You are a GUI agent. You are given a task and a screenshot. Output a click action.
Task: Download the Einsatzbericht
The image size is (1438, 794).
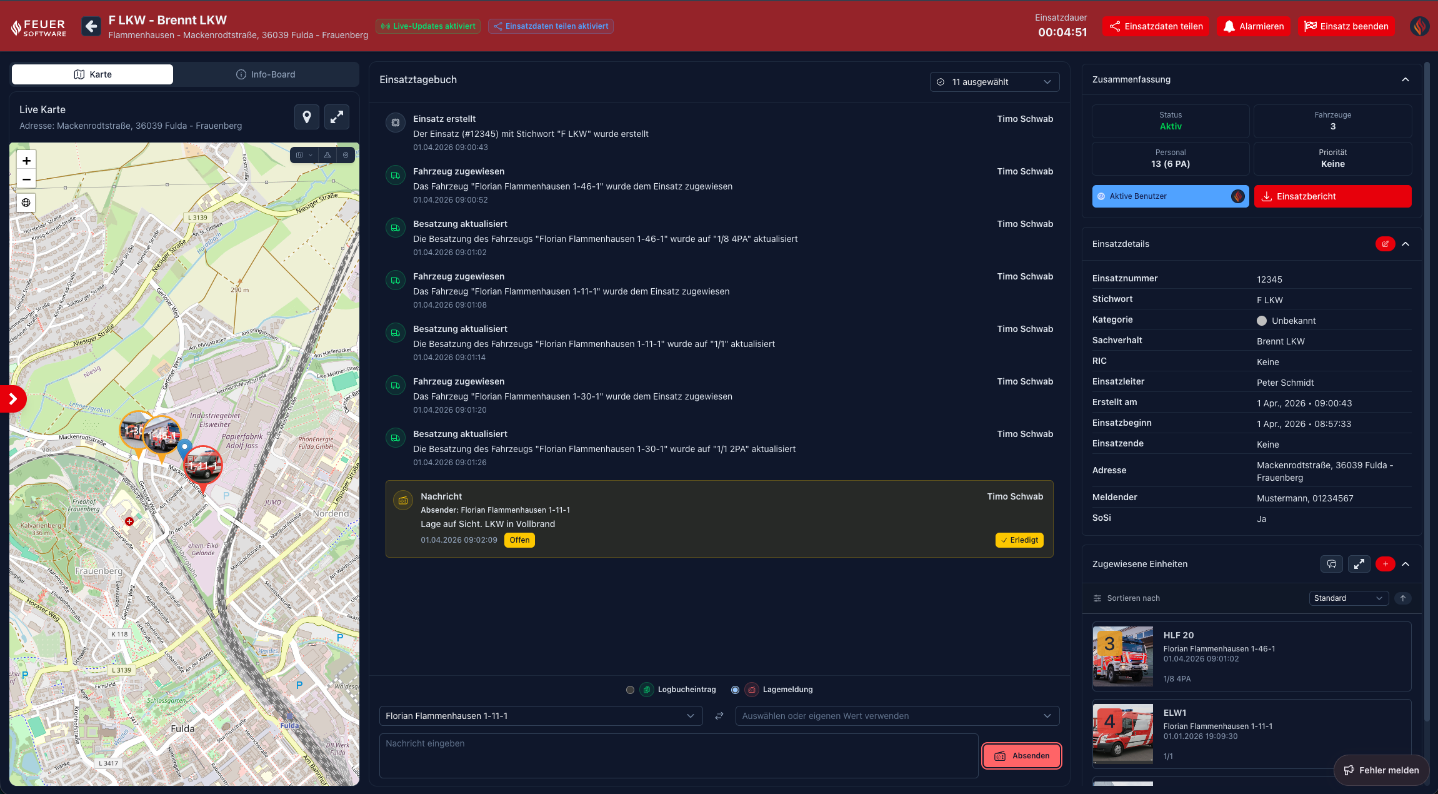point(1332,196)
